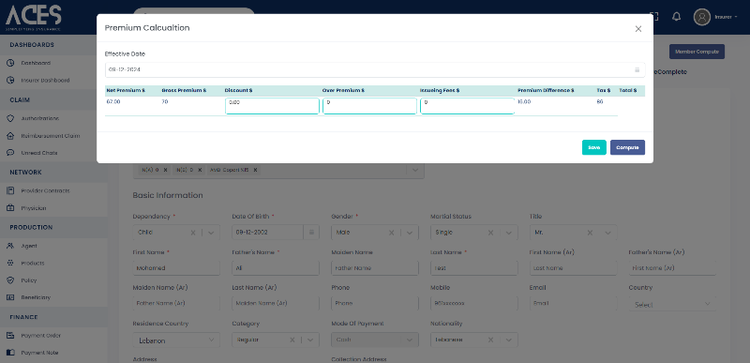This screenshot has width=750, height=363.
Task: Open Payment Order in the sidebar
Action: click(40, 335)
